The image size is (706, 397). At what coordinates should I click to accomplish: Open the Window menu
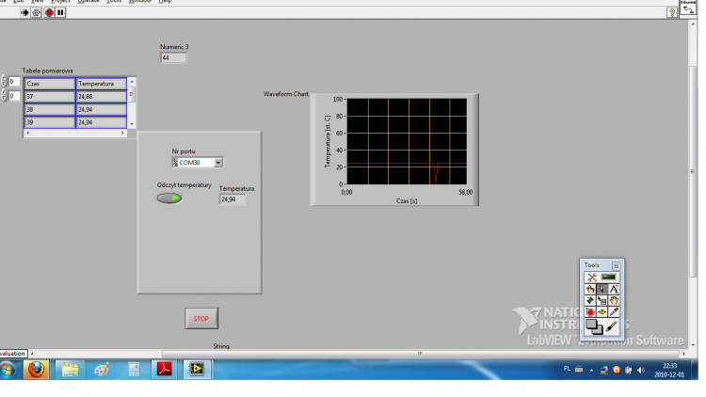[x=140, y=1]
